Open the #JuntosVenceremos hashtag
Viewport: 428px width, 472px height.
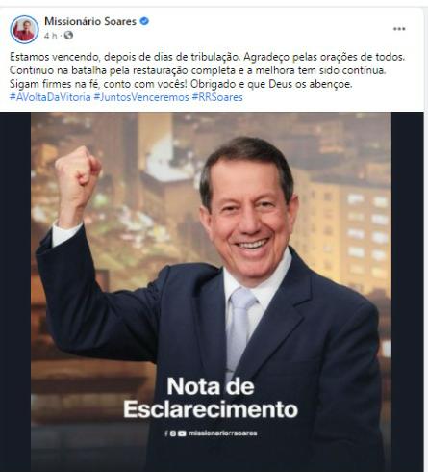click(x=141, y=97)
